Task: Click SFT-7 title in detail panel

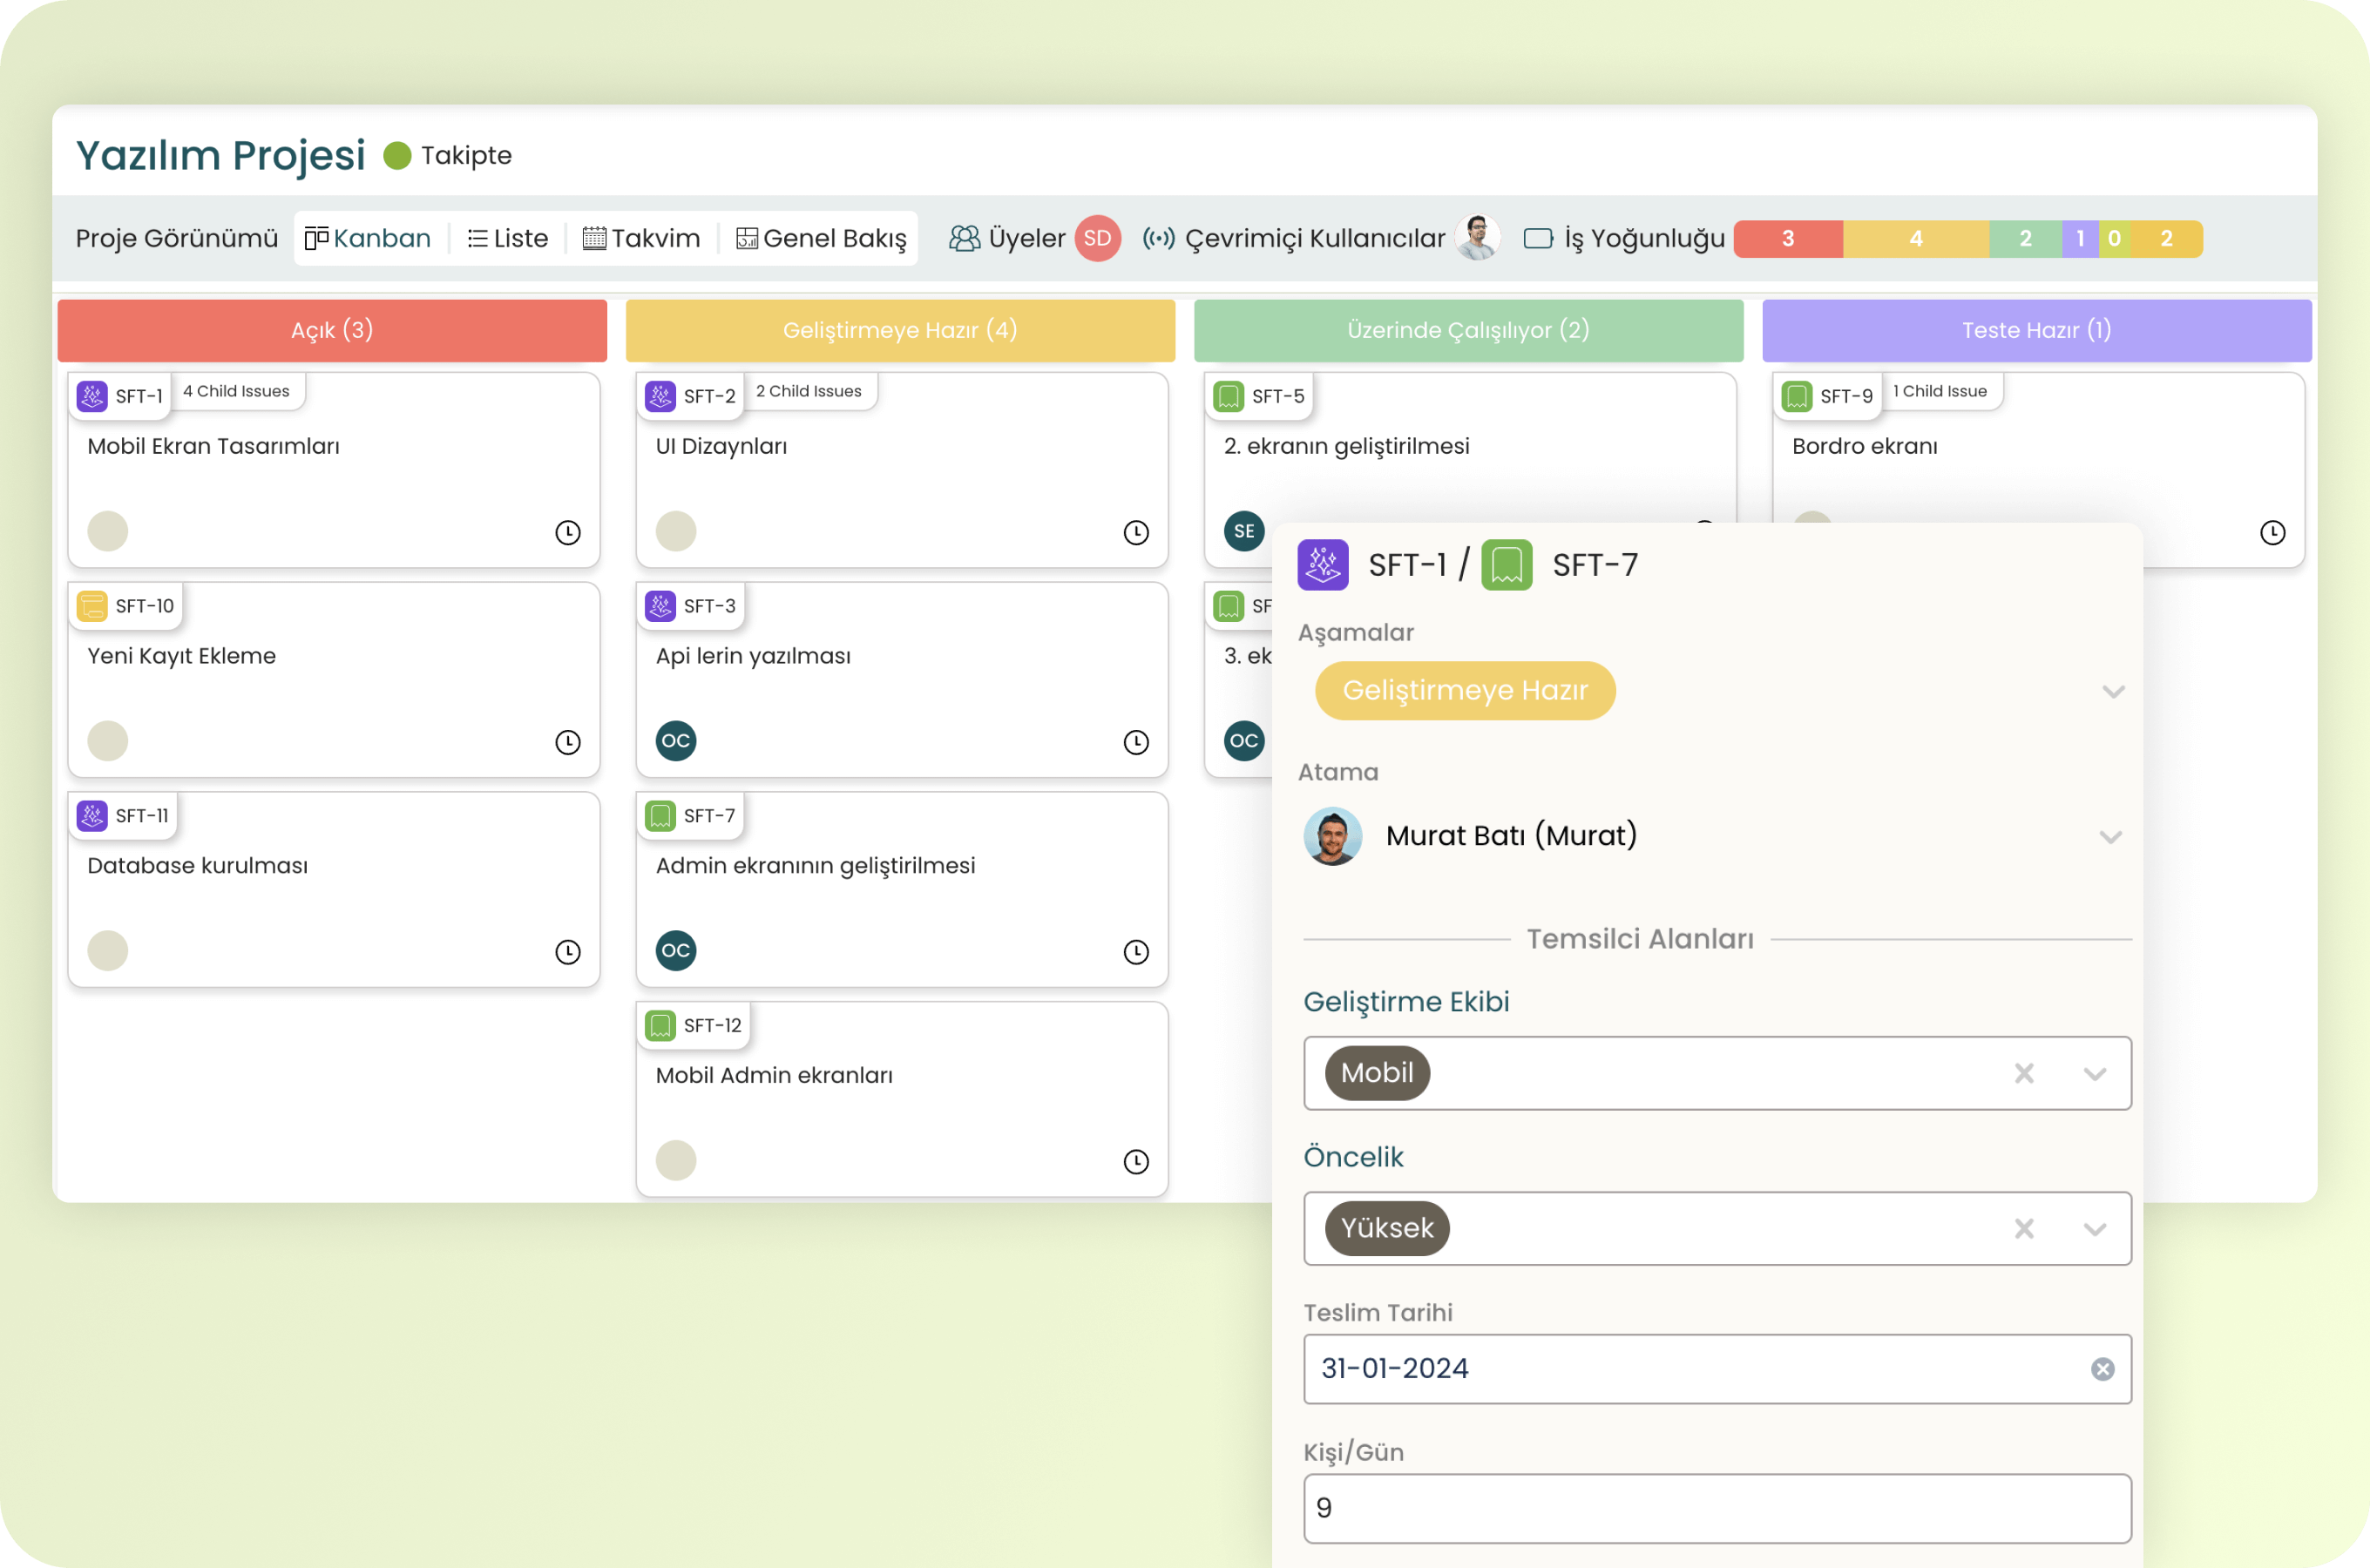Action: (1595, 565)
